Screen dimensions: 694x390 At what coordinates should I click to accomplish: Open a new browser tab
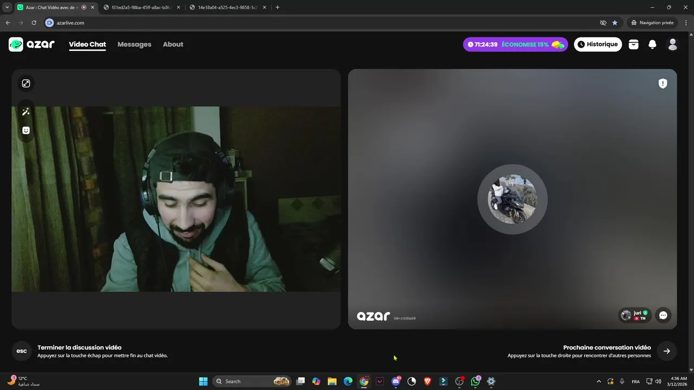point(278,8)
